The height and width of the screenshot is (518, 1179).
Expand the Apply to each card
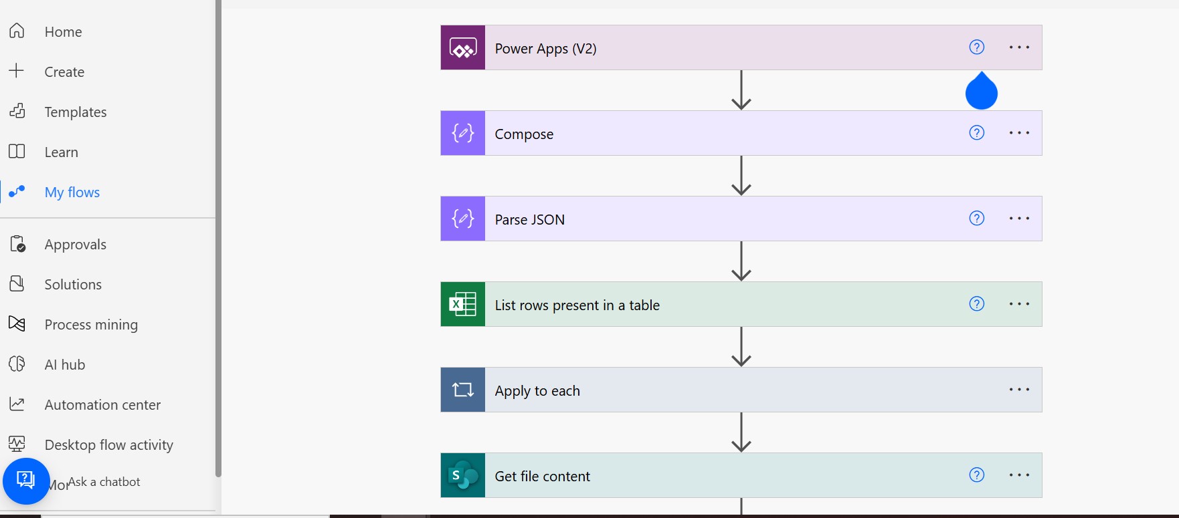pos(741,390)
